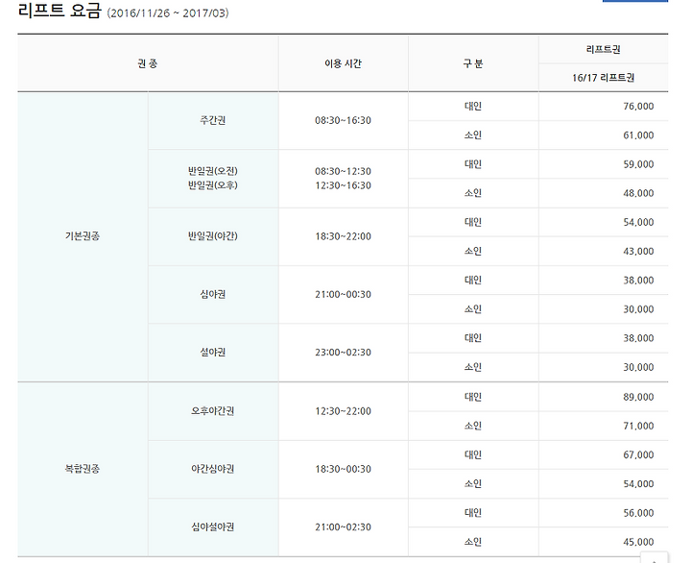Screen dimensions: 691x563
Task: Select the 기본권종 category cell
Action: coord(83,236)
